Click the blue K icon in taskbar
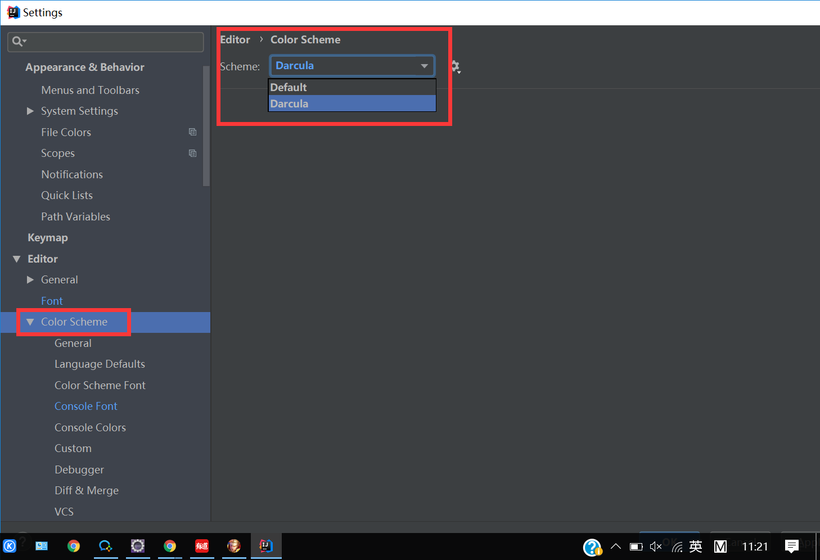 [x=10, y=546]
